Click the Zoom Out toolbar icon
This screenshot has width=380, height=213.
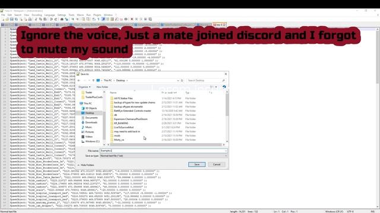77,19
